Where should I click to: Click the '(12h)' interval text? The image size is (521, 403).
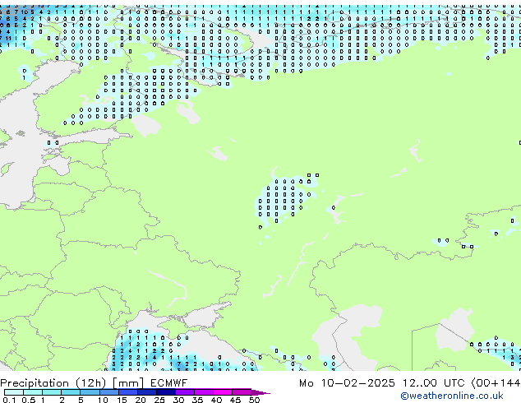(91, 383)
